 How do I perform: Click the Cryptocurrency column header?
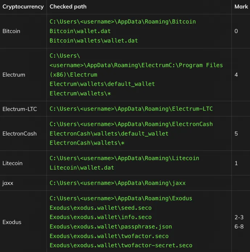pyautogui.click(x=23, y=7)
